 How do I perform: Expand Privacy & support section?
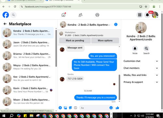coord(141,82)
